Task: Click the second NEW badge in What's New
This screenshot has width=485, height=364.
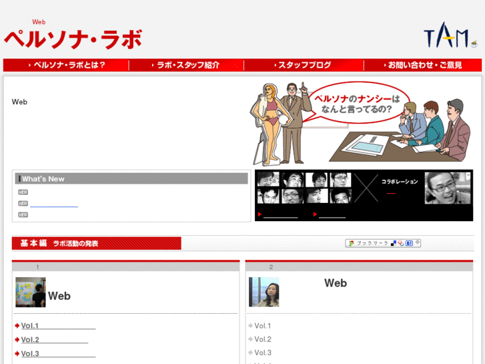Action: click(x=23, y=204)
